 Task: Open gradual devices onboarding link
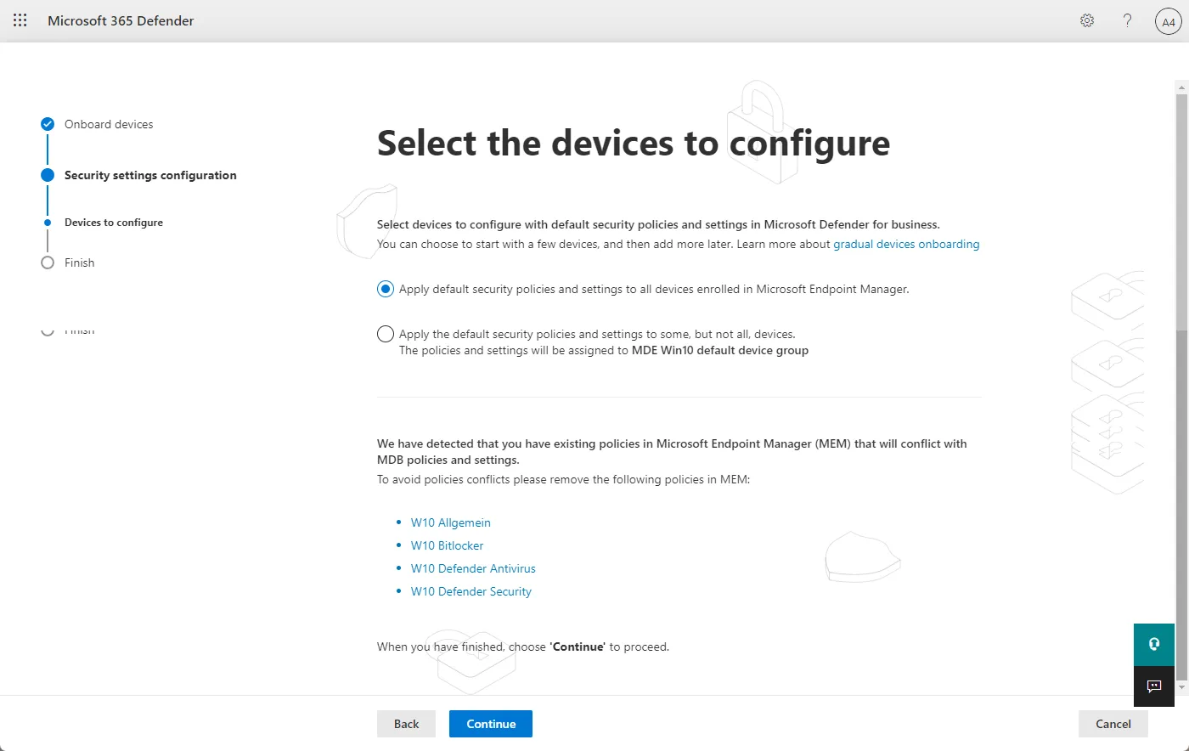906,244
